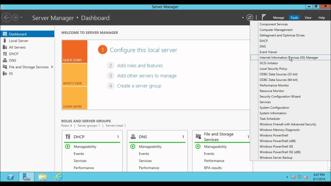Click the Dashboard sidebar icon
The width and height of the screenshot is (331, 186).
[x=5, y=34]
